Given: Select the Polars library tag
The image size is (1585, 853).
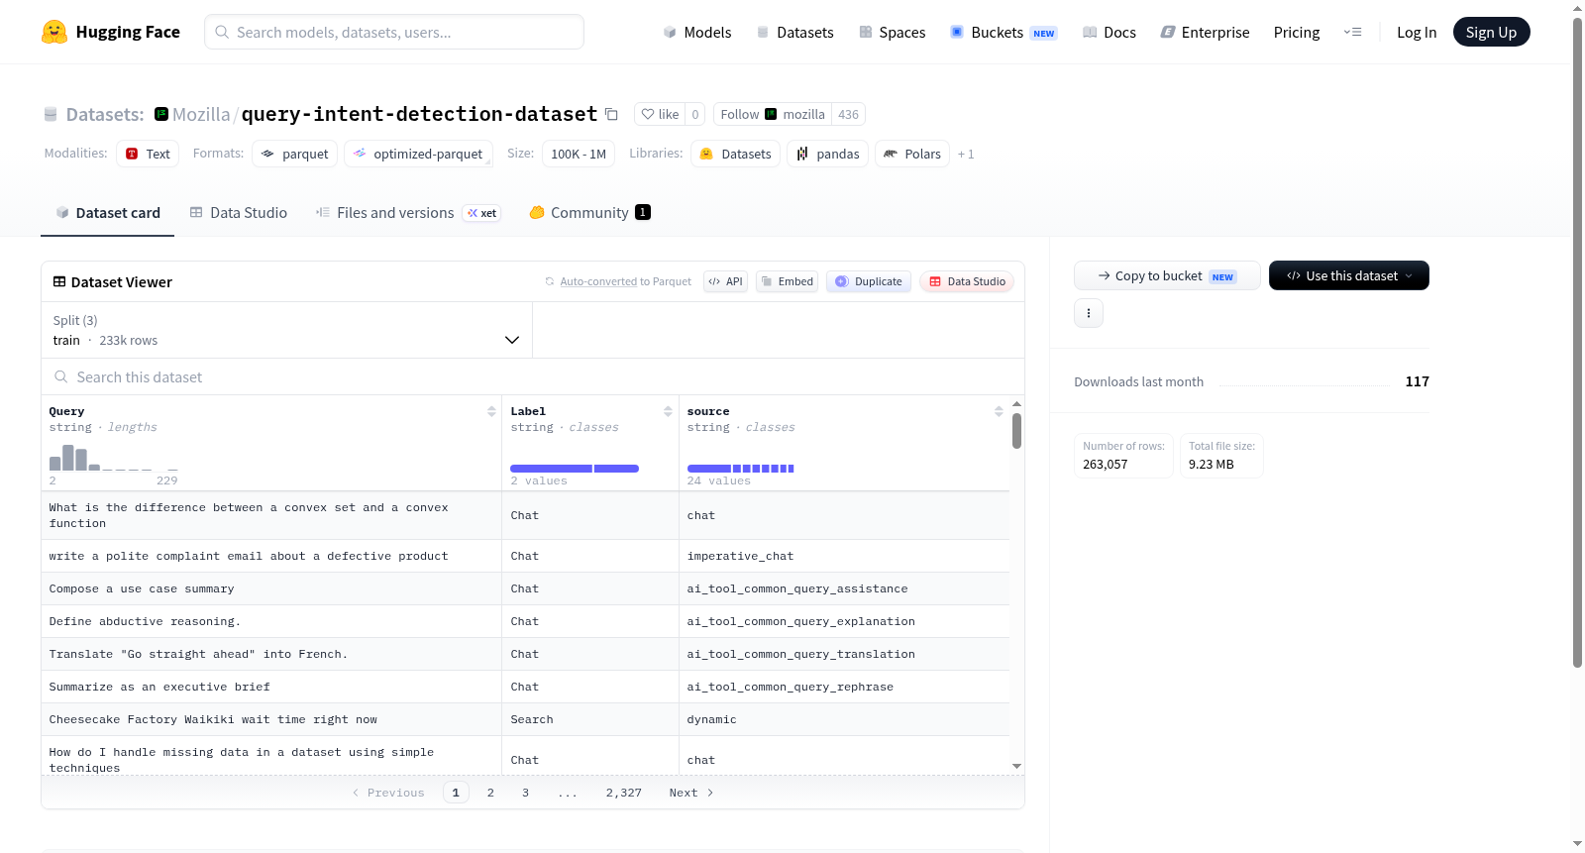Looking at the screenshot, I should tap(912, 154).
